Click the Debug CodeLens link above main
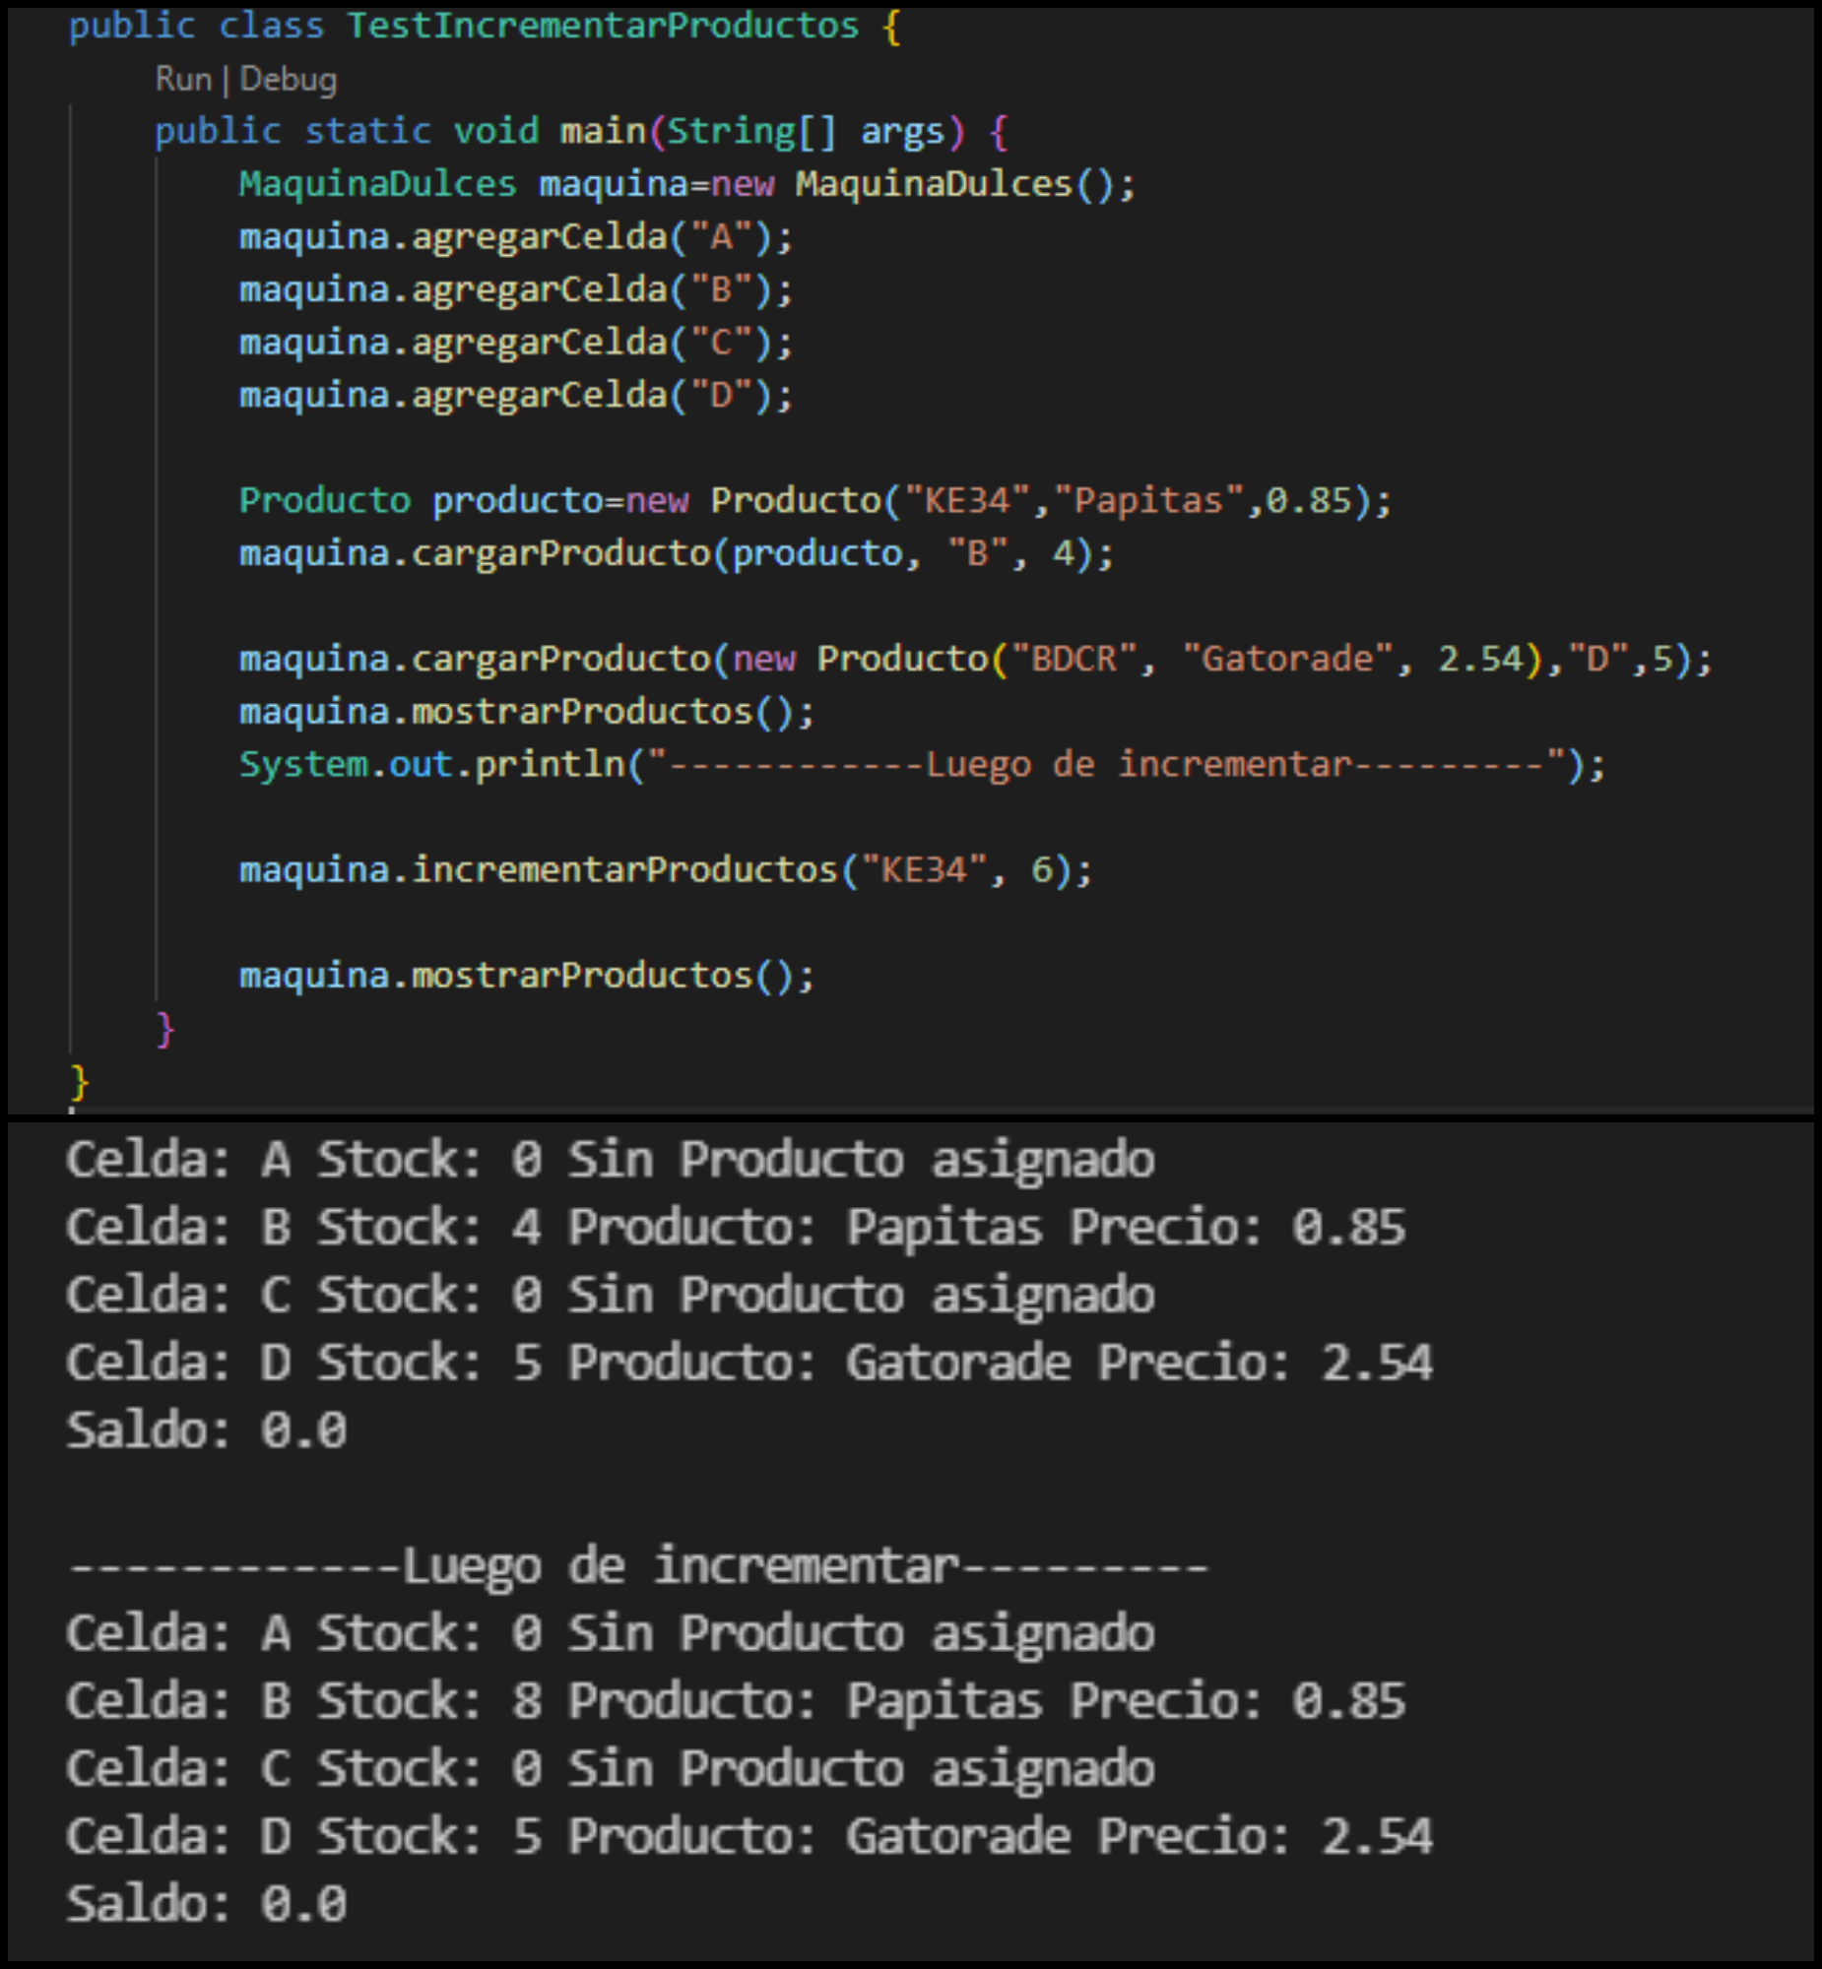The height and width of the screenshot is (1969, 1822). click(288, 80)
